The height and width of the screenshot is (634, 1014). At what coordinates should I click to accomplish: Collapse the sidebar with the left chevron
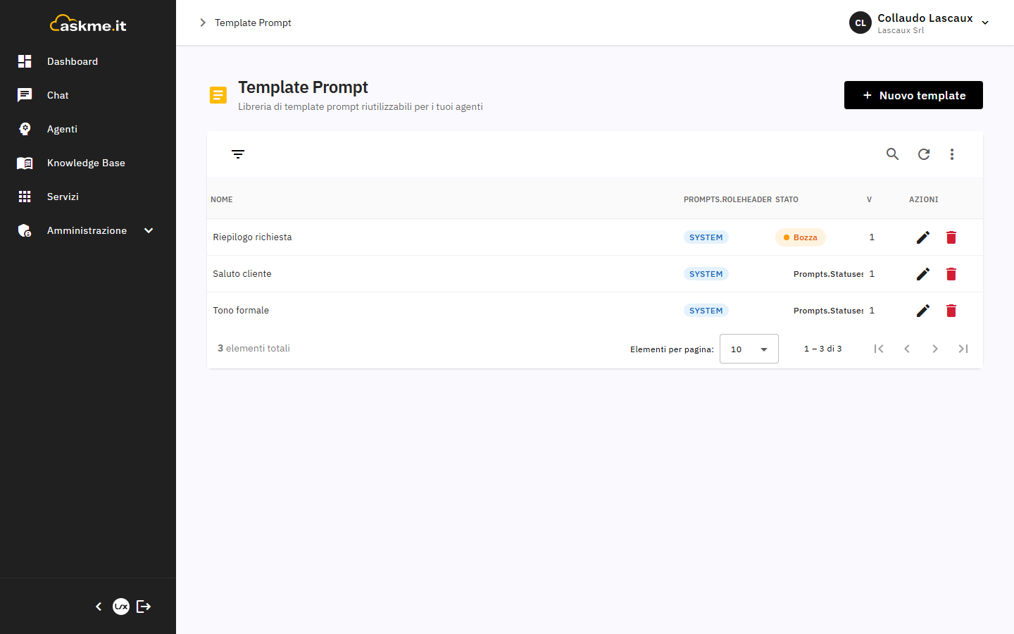[99, 607]
